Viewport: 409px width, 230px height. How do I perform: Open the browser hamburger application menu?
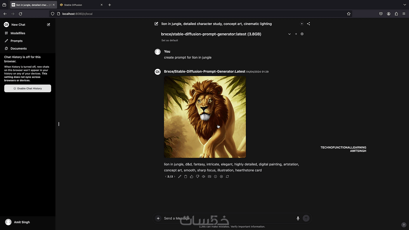coord(404,14)
